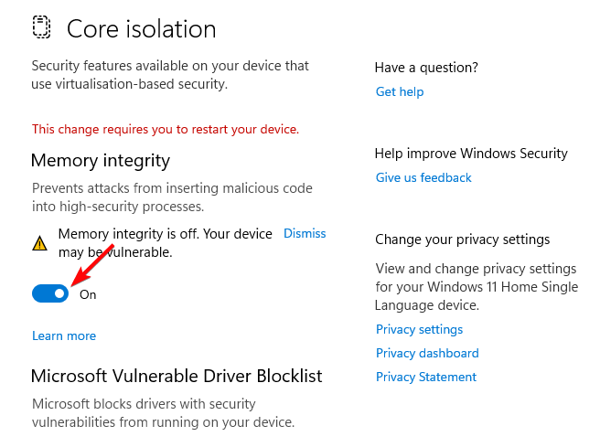Select the Memory integrity heading
The image size is (600, 447).
coord(101,161)
